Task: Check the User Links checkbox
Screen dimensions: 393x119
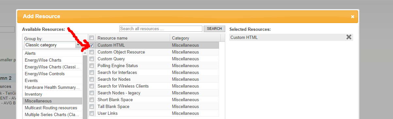Action: (92, 113)
